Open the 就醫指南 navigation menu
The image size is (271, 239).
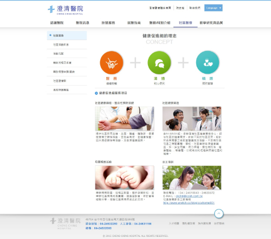tap(134, 23)
